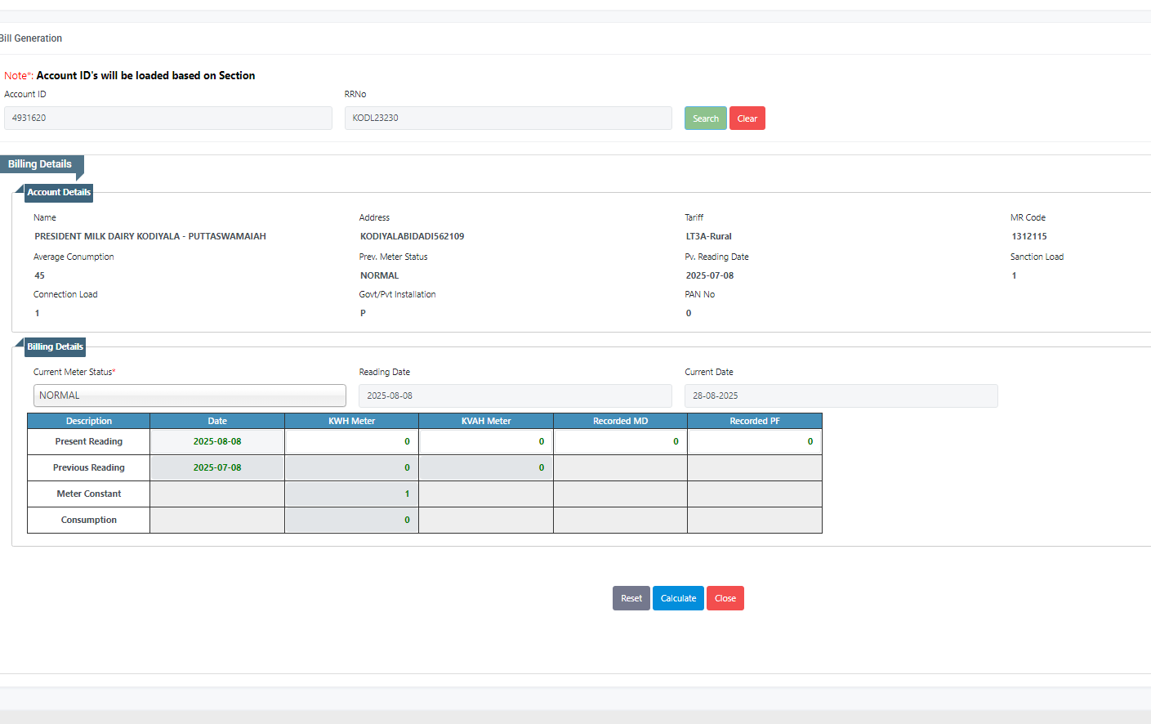The width and height of the screenshot is (1151, 724).
Task: Click the Previous Reading KWH value
Action: point(351,467)
